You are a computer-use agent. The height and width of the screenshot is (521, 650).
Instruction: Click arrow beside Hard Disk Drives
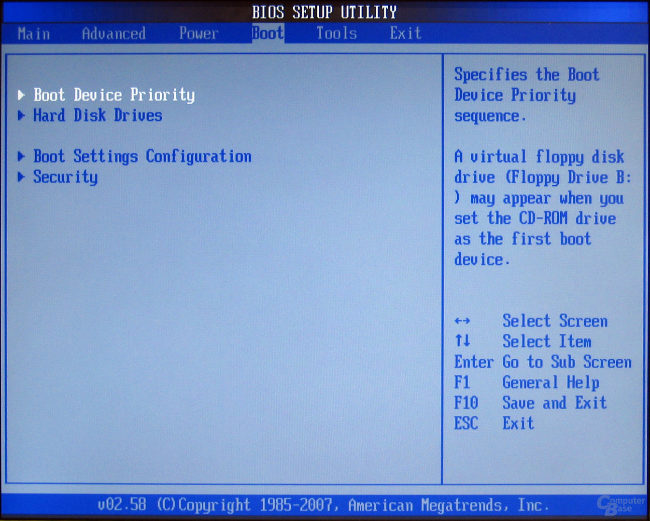(x=21, y=116)
